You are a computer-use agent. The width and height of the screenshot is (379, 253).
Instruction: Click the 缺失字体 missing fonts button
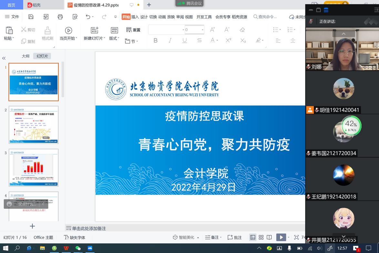click(75, 237)
